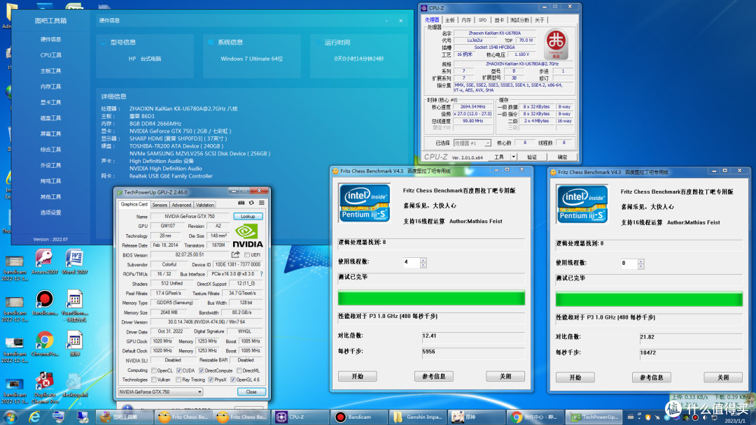This screenshot has height=425, width=756.
Task: Open the desktop.ini icon on the desktop
Action: [74, 385]
